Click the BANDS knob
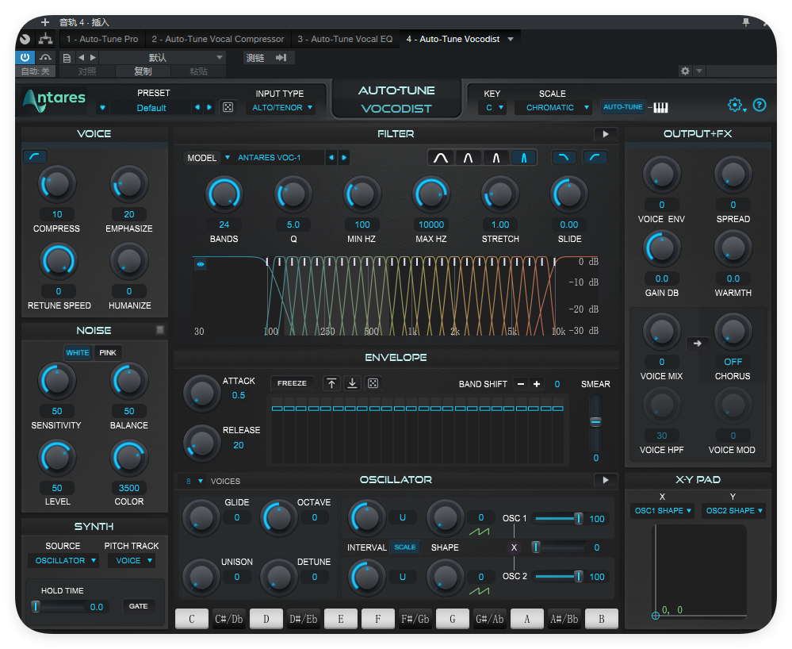Image resolution: width=792 pixels, height=649 pixels. [x=224, y=194]
